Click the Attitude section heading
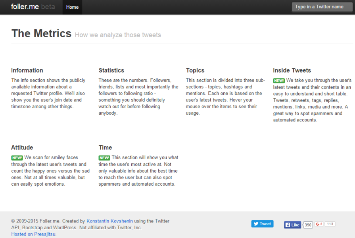355x238 pixels. pos(22,148)
